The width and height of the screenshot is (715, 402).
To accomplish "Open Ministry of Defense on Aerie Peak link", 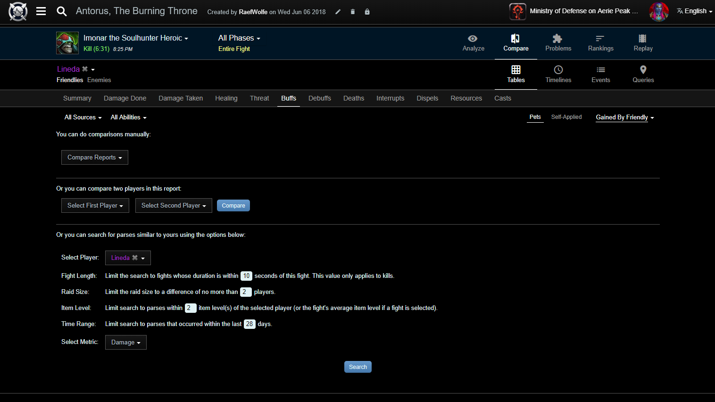I will coord(584,11).
